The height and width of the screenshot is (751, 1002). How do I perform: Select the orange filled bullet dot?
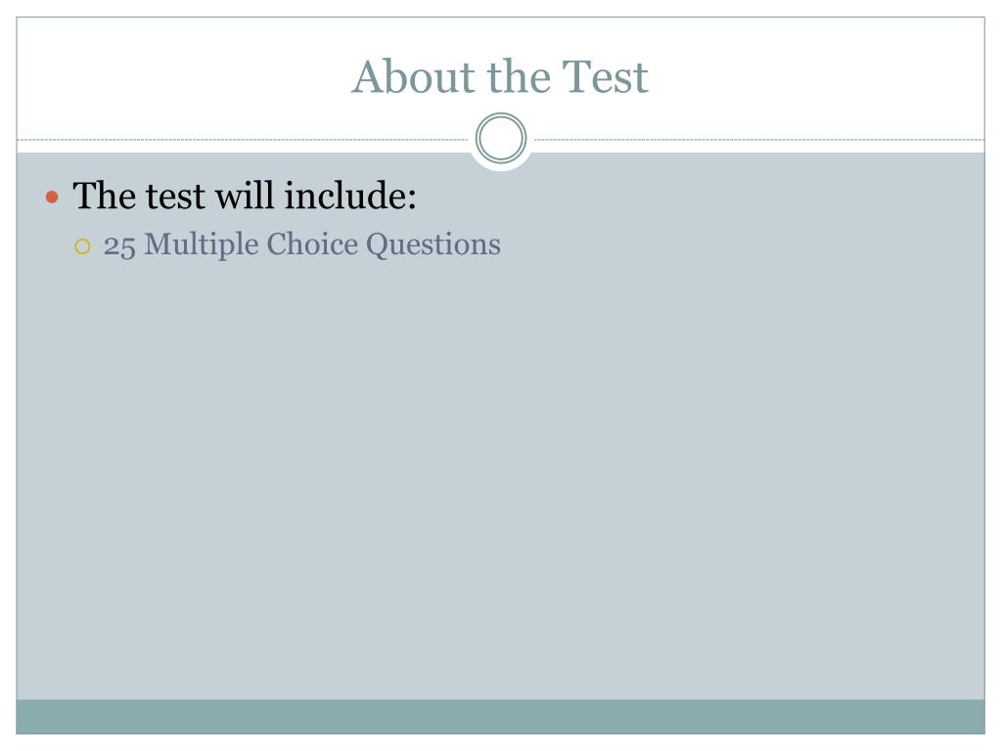tap(53, 197)
